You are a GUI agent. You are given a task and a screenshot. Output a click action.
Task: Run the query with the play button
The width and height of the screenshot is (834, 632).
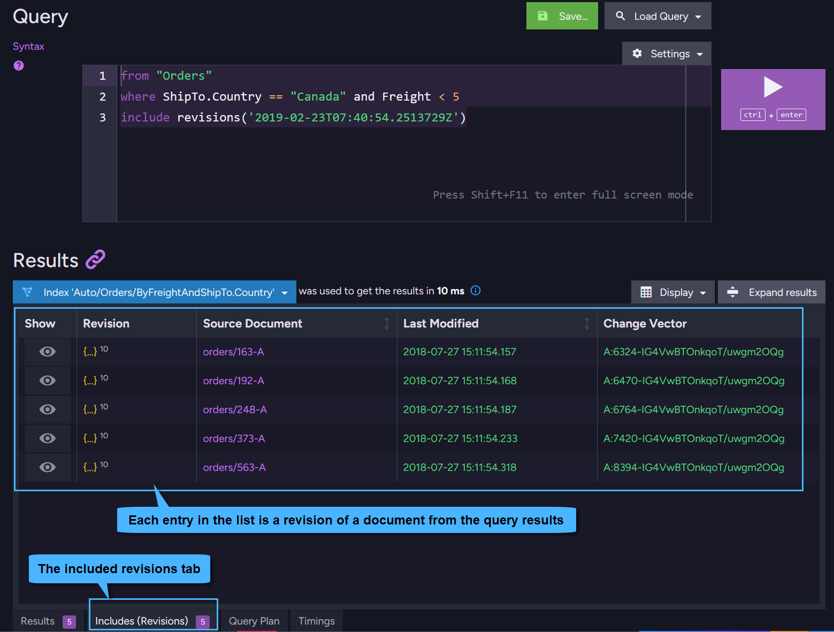773,100
